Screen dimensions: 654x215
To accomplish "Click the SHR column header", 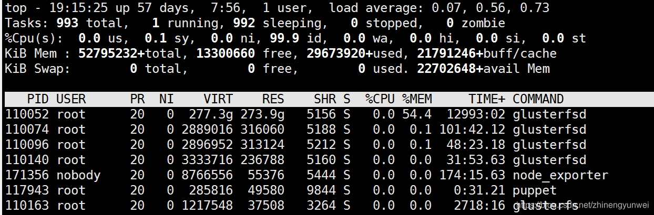I will 324,99.
